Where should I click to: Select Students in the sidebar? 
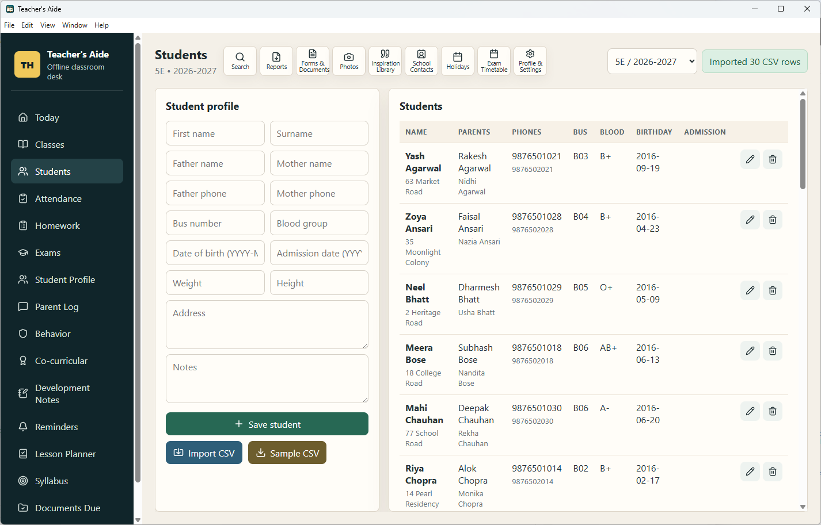[67, 171]
